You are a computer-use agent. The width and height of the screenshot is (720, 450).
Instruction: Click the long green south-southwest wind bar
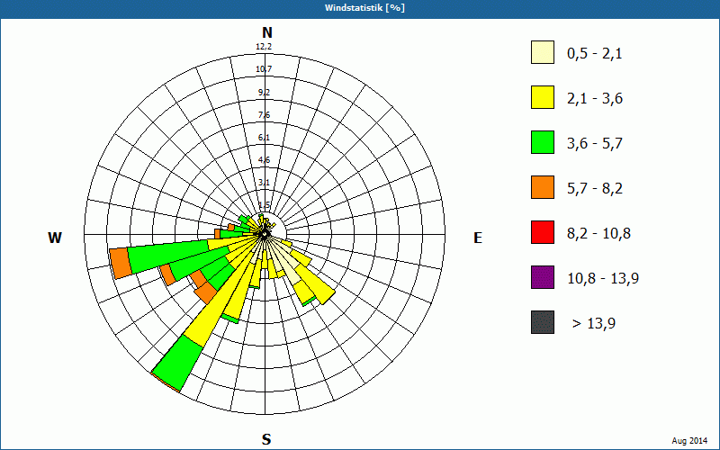178,363
